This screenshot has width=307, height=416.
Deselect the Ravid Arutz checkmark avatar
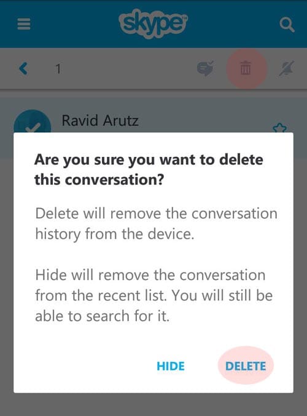click(32, 121)
